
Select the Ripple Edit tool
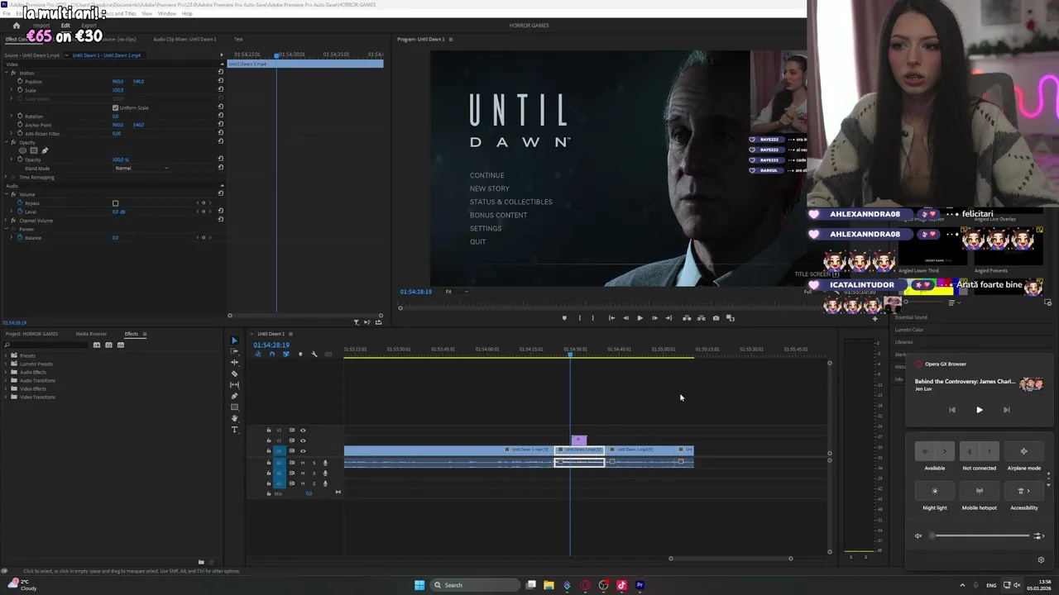click(x=234, y=362)
